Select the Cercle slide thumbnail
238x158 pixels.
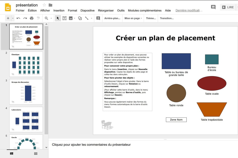[x=26, y=142]
